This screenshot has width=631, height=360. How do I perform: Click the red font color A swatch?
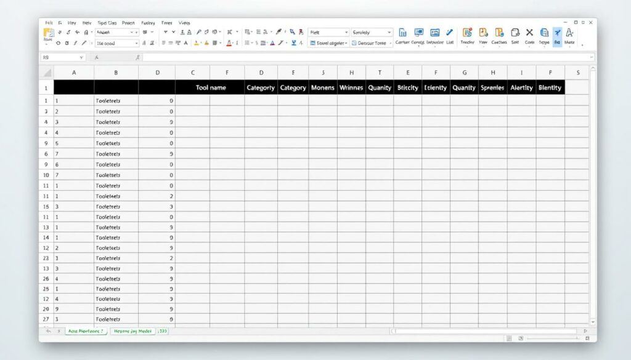[229, 43]
